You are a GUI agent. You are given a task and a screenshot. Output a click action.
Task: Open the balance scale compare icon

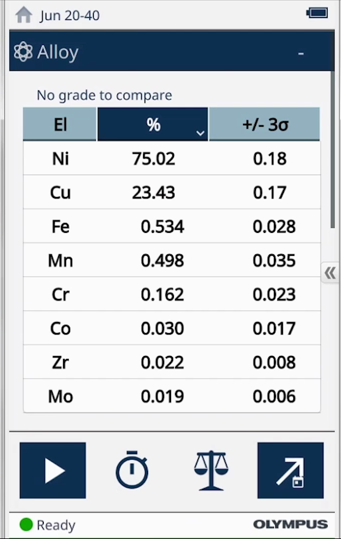click(211, 470)
